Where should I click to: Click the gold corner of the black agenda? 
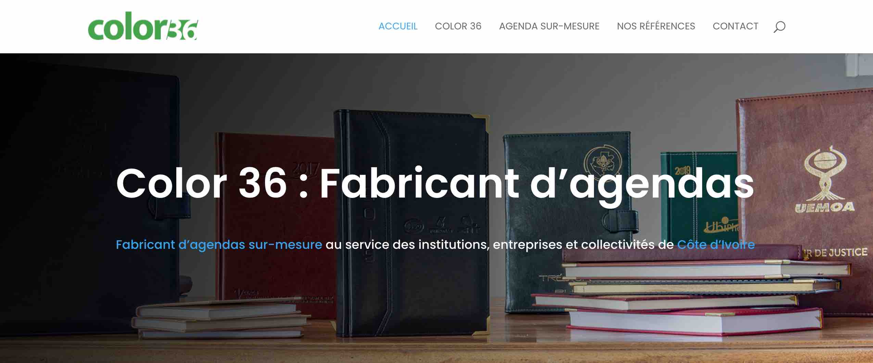point(481,120)
